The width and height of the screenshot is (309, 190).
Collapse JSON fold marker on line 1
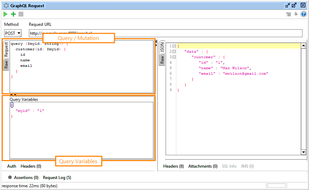pyautogui.click(x=174, y=46)
